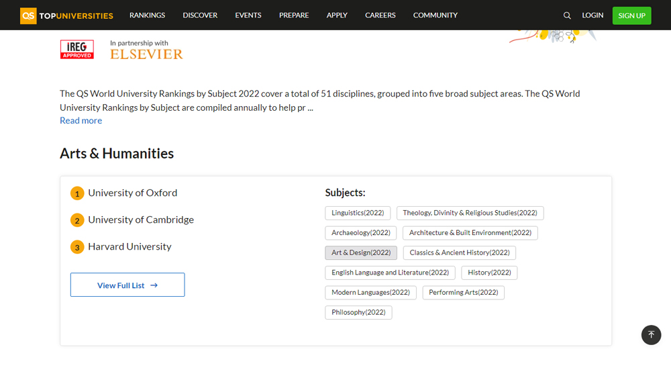Choose the Art & Design(2022) tag
This screenshot has width=671, height=382.
pos(361,252)
